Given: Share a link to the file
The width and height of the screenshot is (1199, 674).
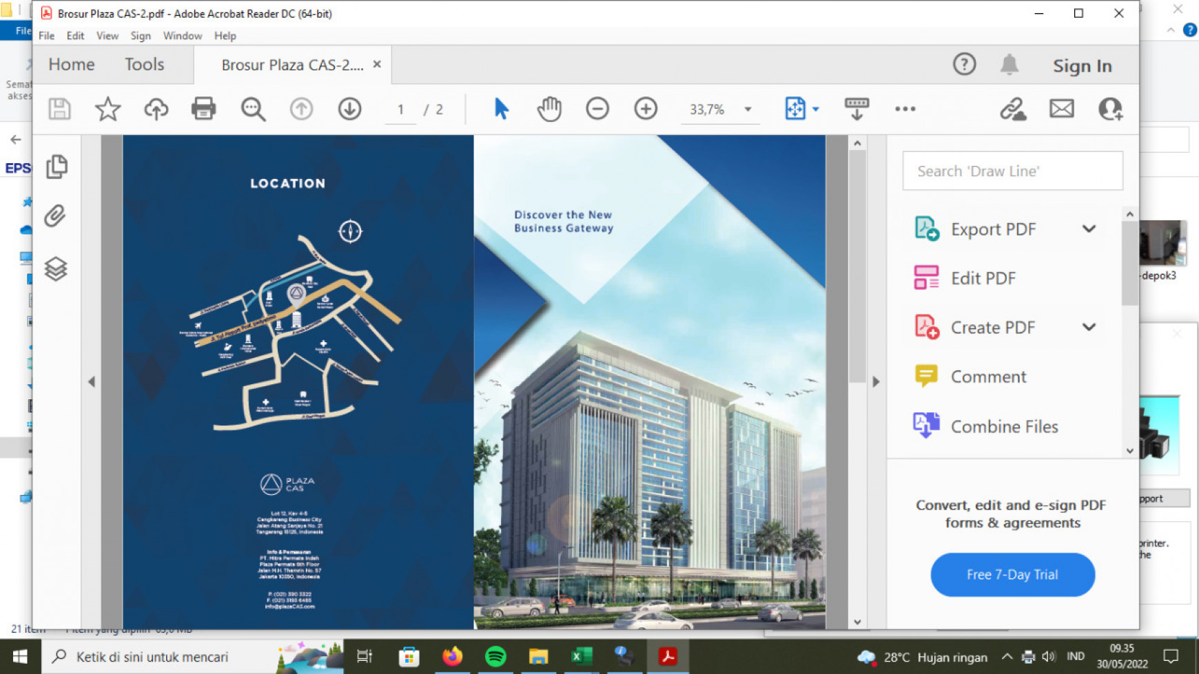Looking at the screenshot, I should (x=1013, y=109).
